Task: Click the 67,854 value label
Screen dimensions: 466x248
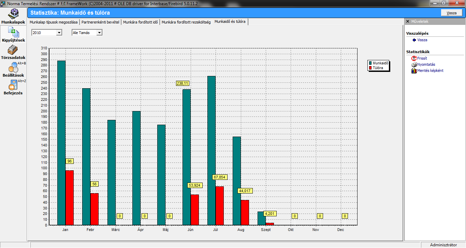Action: tap(220, 177)
